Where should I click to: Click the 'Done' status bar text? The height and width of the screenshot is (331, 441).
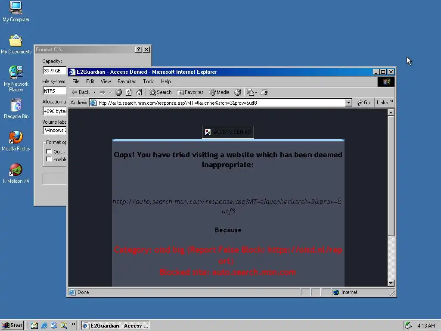pyautogui.click(x=83, y=292)
